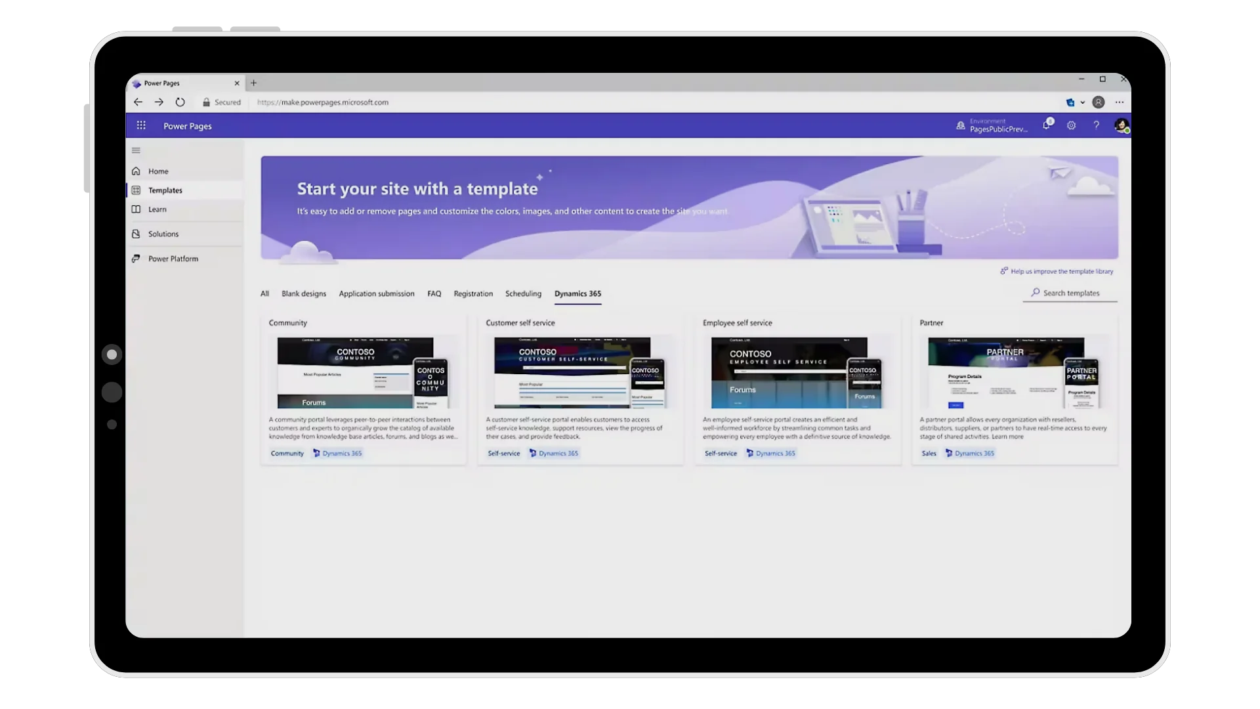1260x709 pixels.
Task: Go to Home in sidebar
Action: 184,171
